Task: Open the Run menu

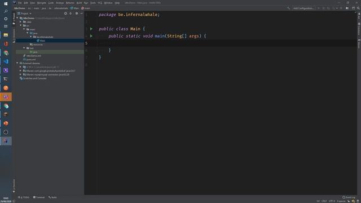Action: (86, 3)
